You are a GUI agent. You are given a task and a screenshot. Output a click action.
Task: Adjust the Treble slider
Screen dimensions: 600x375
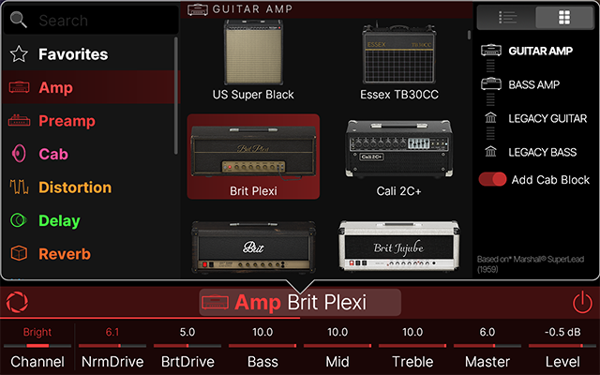click(412, 346)
